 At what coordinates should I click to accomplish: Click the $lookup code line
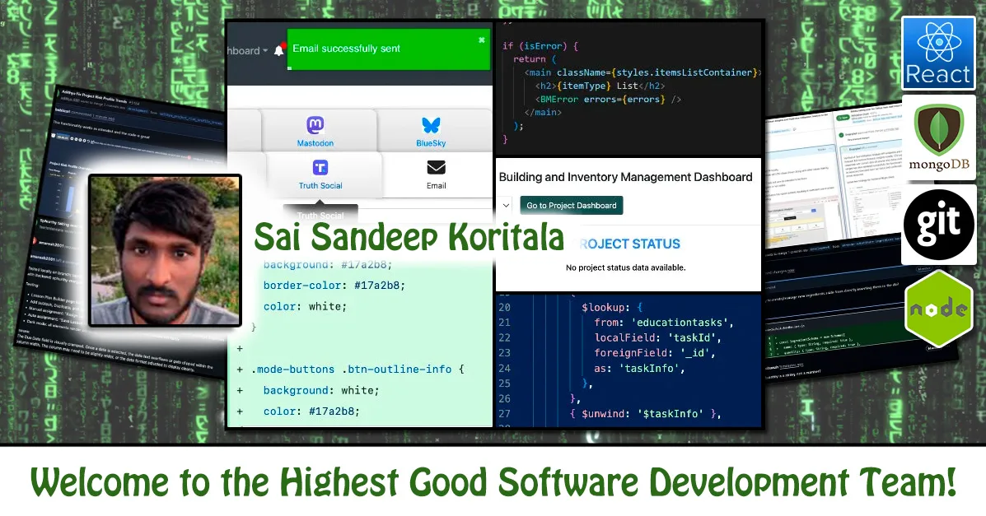pos(612,307)
